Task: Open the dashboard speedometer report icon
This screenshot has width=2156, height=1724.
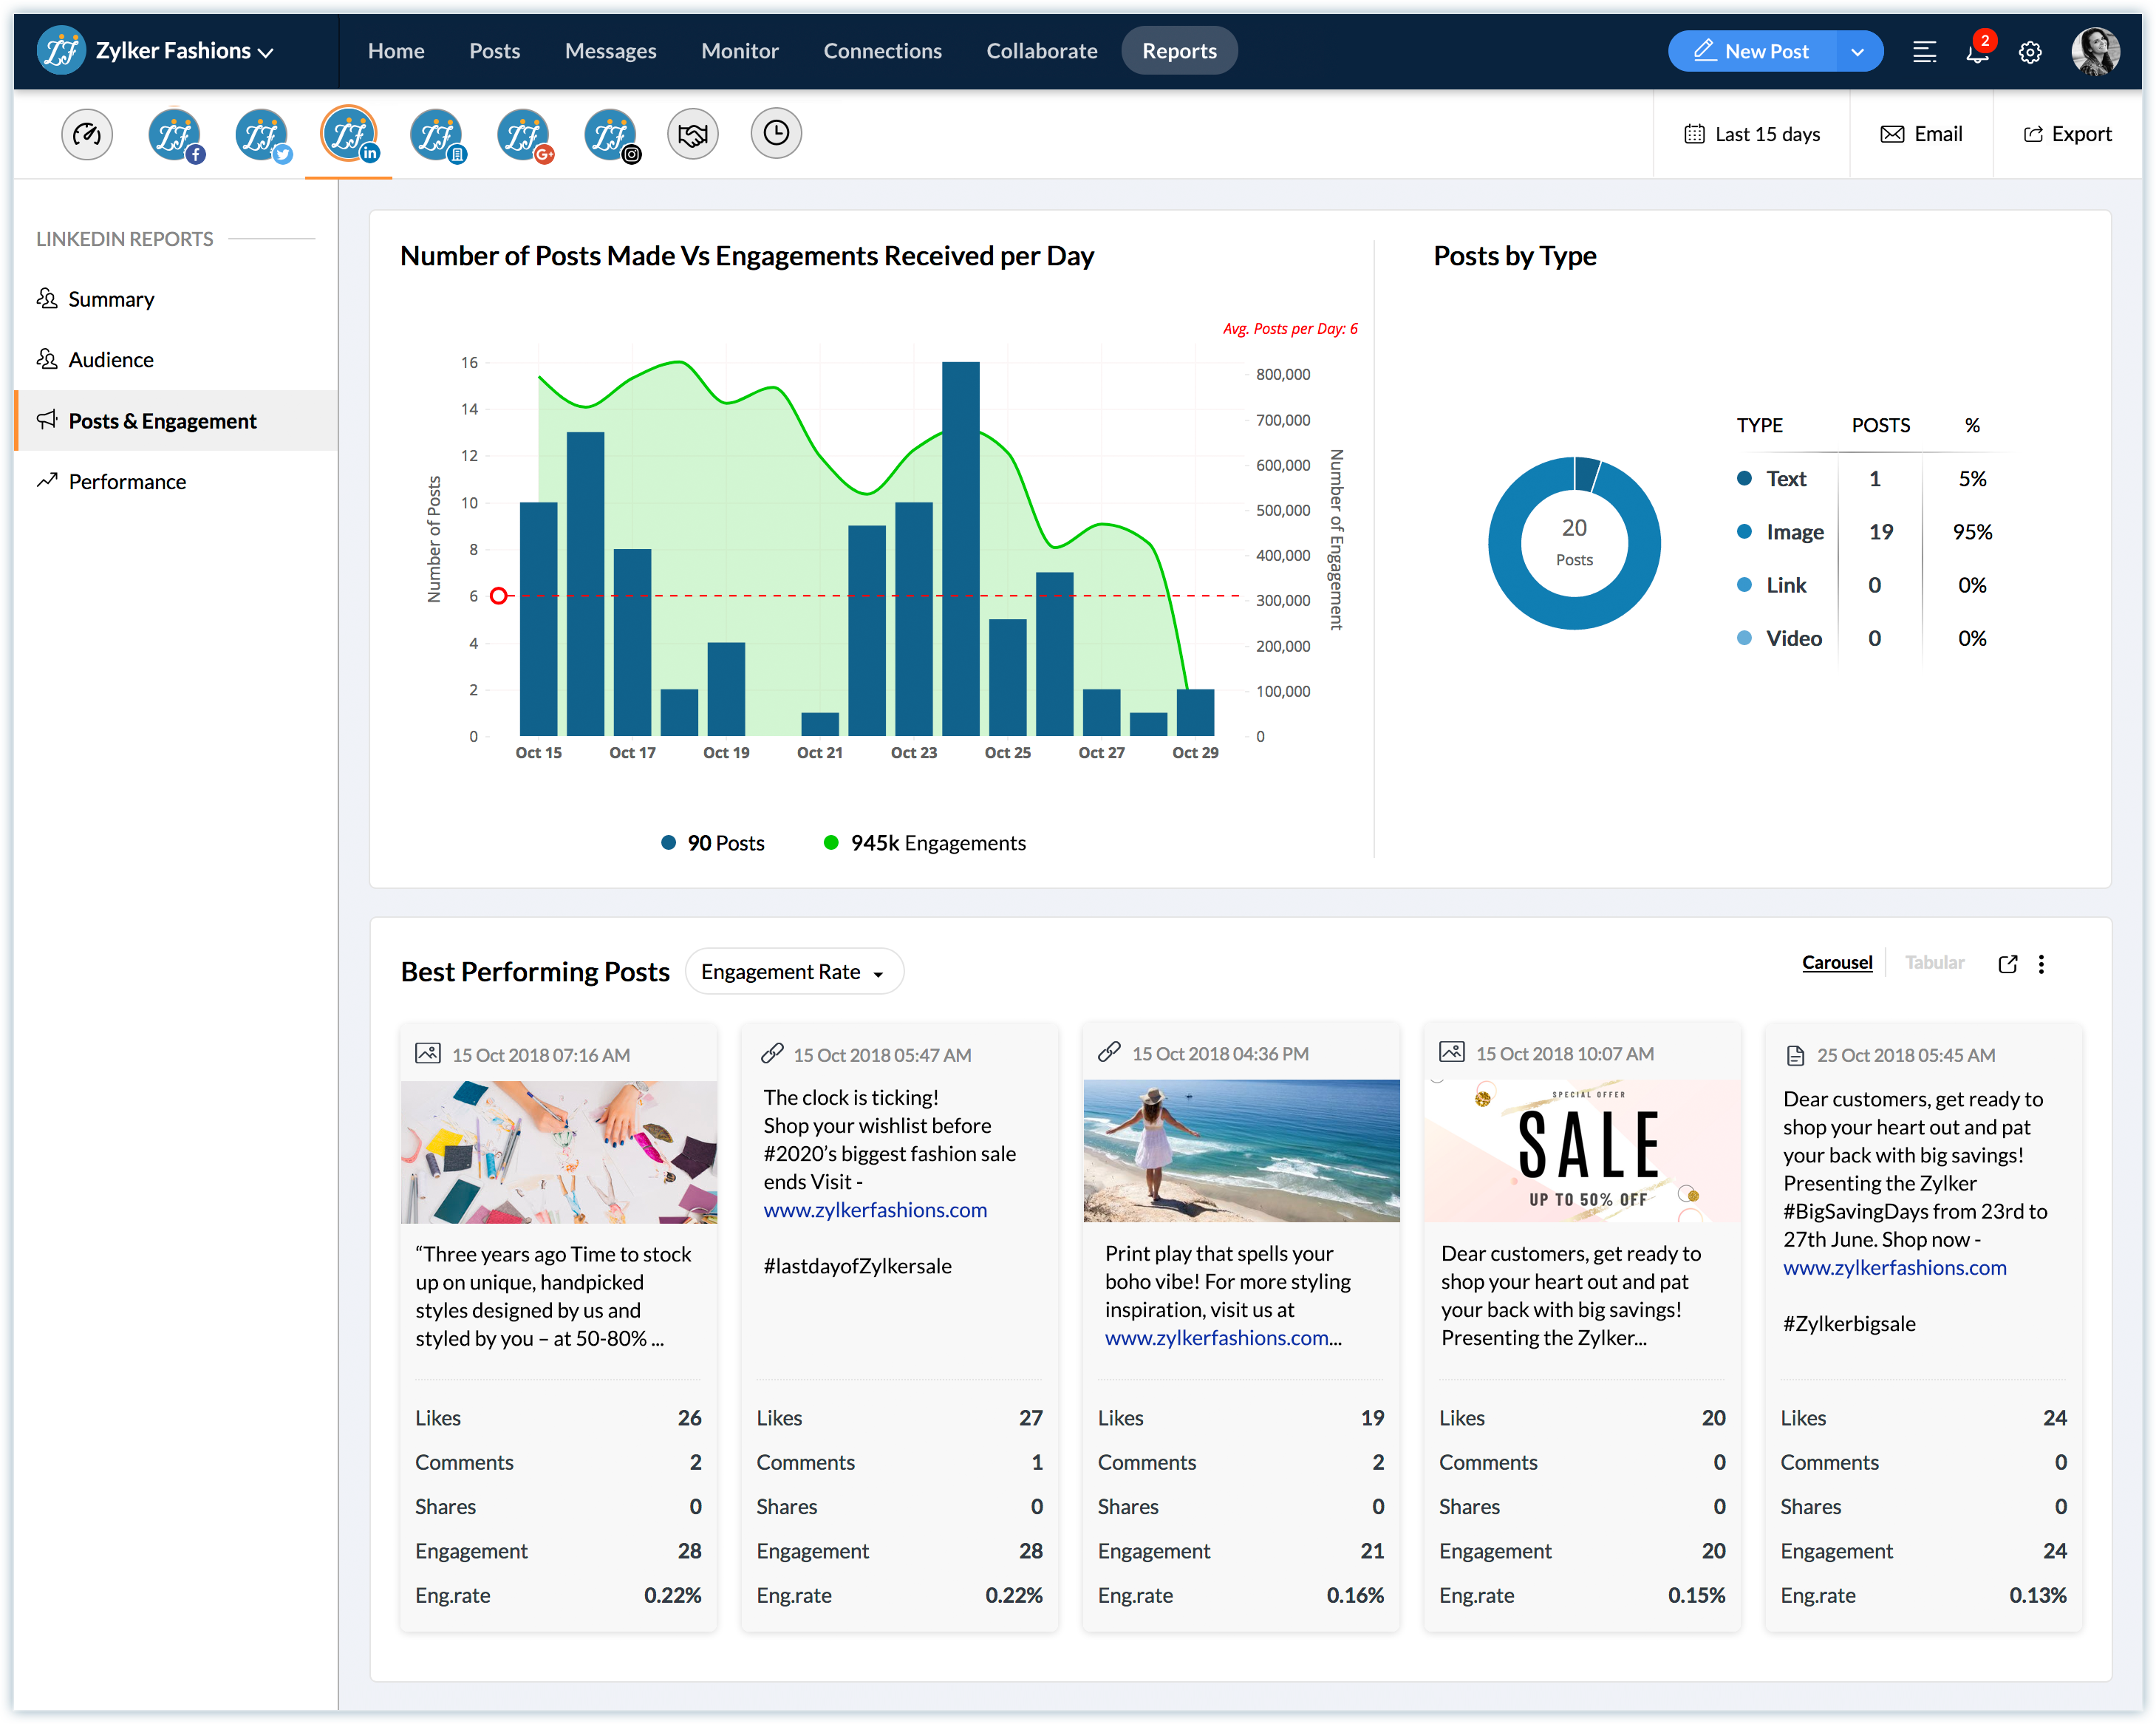Action: pos(87,134)
